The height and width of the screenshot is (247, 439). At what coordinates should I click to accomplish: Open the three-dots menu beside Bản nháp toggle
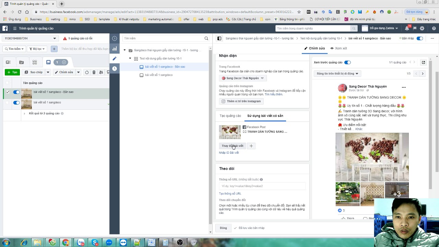click(432, 38)
